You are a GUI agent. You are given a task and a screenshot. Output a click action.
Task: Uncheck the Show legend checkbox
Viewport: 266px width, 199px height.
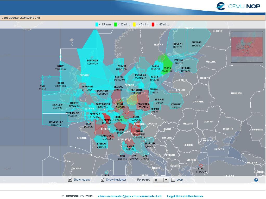(x=70, y=180)
